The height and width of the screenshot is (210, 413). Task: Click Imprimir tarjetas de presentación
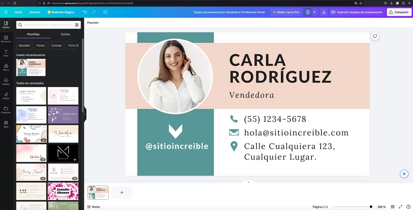(356, 12)
